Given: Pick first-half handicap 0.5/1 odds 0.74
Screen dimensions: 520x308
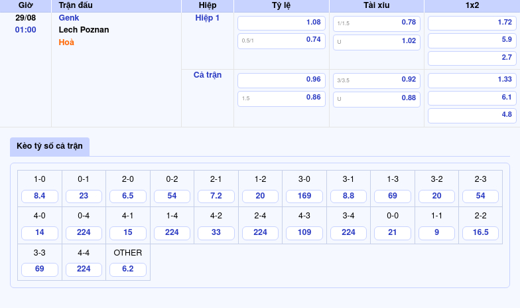Looking at the screenshot, I should pyautogui.click(x=281, y=40).
